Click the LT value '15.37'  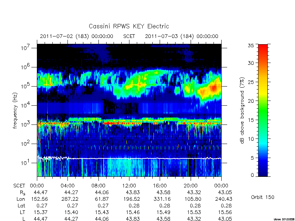[41, 213]
